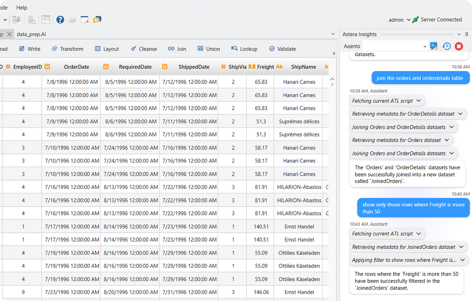Click the blue Help question mark icon
The image size is (472, 301).
[60, 20]
